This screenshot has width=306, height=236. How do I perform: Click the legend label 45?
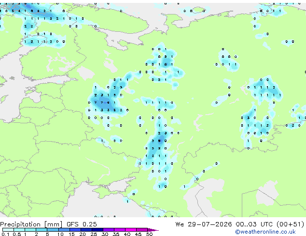click(x=138, y=234)
